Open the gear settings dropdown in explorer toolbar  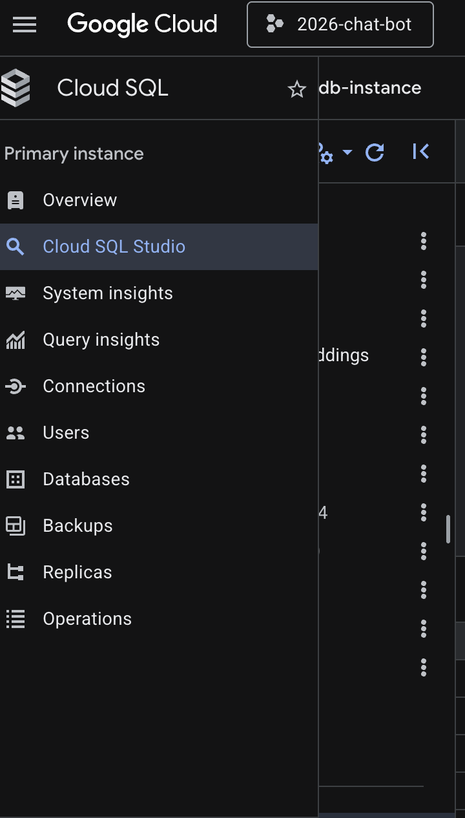(x=335, y=153)
